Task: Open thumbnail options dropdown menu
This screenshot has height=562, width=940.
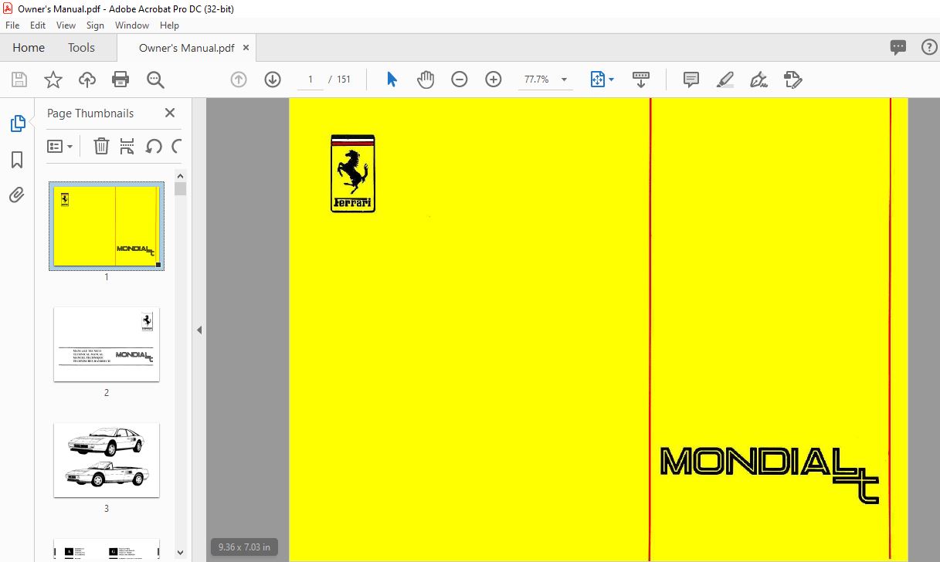Action: coord(60,146)
